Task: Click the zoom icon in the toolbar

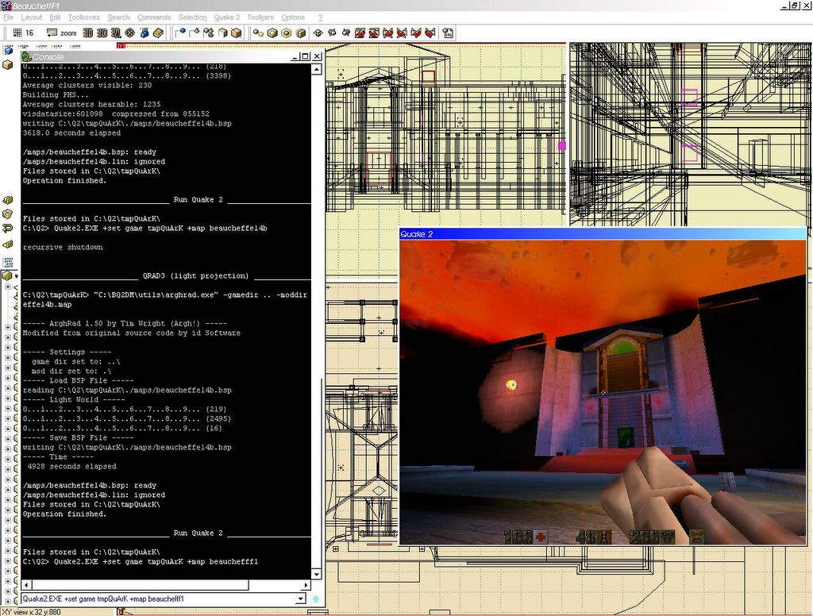Action: [x=52, y=33]
